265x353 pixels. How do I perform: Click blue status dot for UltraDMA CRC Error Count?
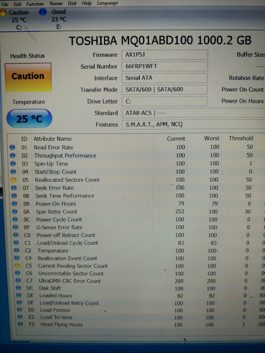click(x=18, y=281)
